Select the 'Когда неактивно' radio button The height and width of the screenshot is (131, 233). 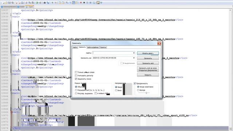(x=138, y=87)
